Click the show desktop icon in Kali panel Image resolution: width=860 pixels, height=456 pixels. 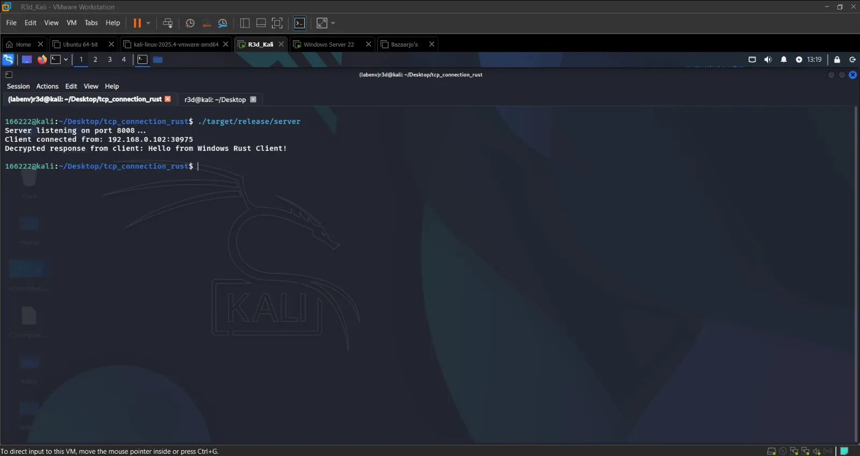tap(26, 60)
